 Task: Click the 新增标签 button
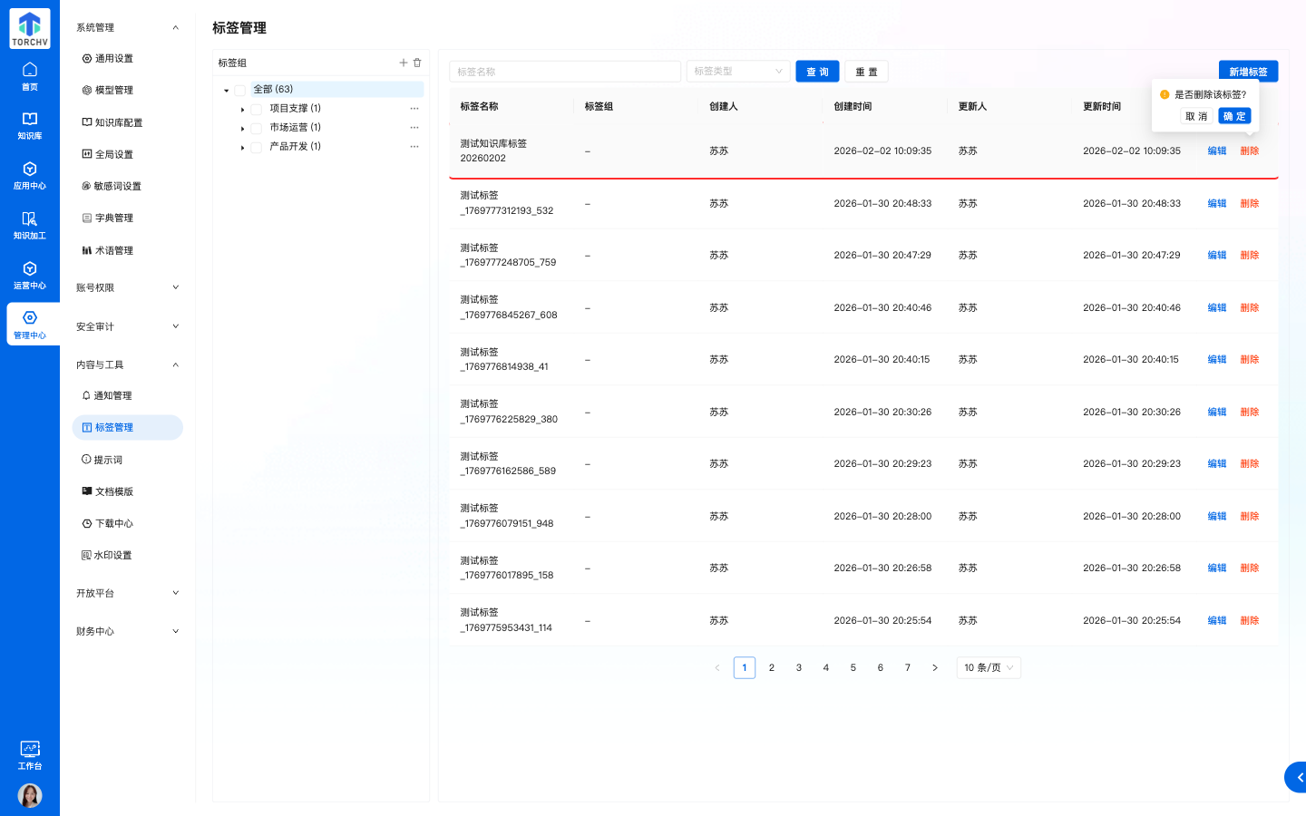point(1248,72)
